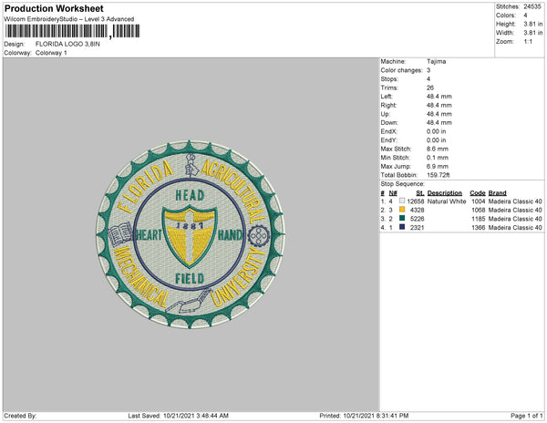Viewport: 547px width, 423px height.
Task: Click the Natural White thread color swatch
Action: tap(402, 201)
